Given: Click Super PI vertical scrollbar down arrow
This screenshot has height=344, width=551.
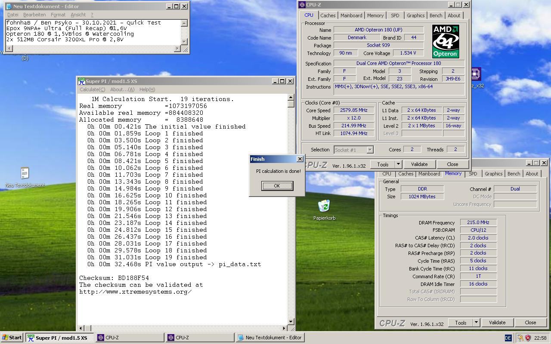Looking at the screenshot, I should (x=291, y=321).
